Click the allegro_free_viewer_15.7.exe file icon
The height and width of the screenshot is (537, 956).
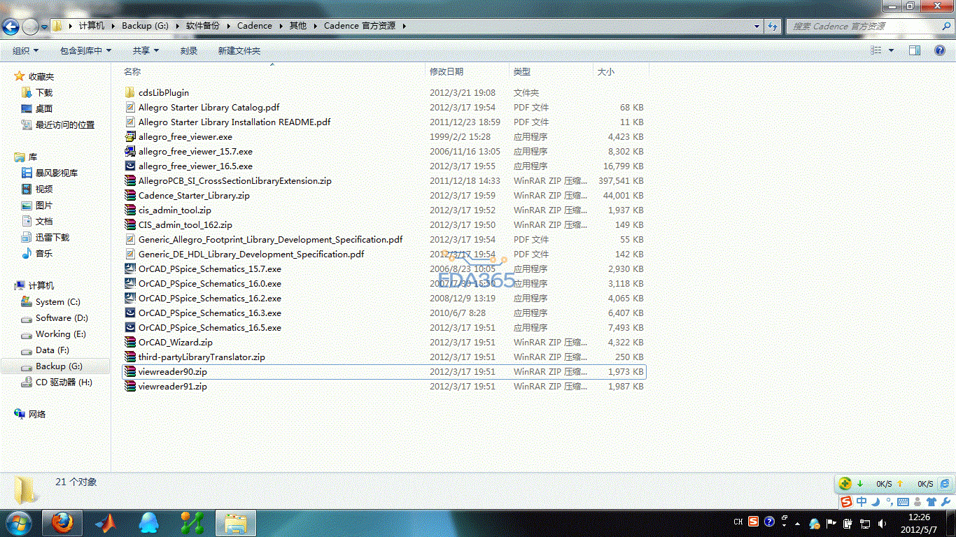tap(129, 151)
